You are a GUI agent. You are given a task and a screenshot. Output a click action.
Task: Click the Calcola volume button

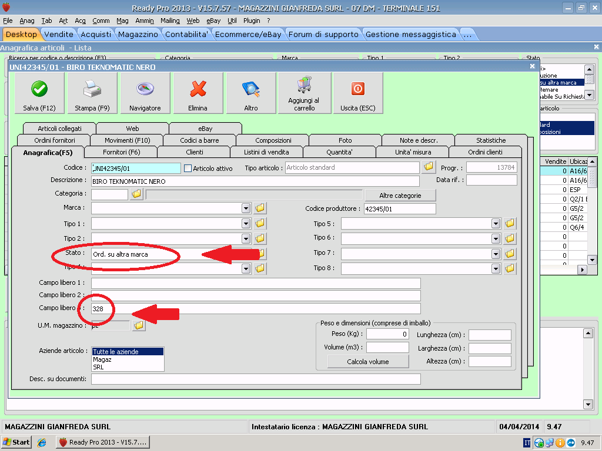[368, 362]
